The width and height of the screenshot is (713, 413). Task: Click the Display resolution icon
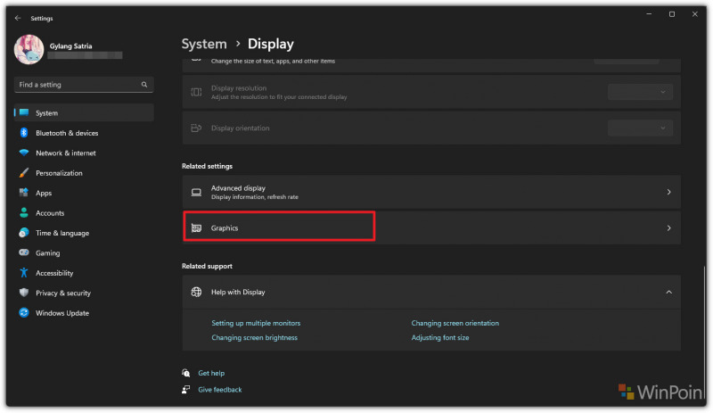click(x=196, y=92)
